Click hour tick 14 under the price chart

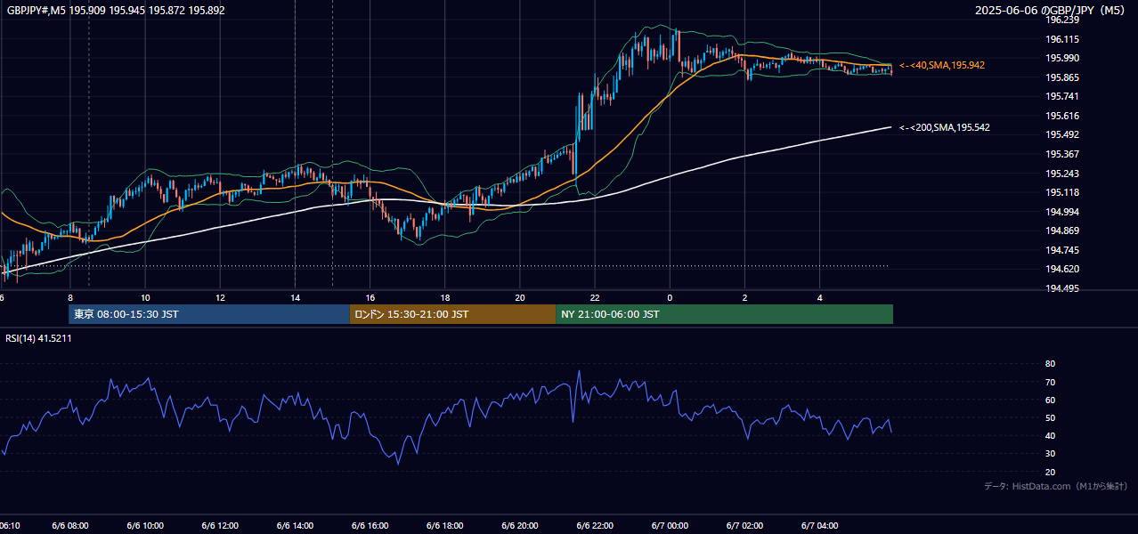tap(295, 297)
